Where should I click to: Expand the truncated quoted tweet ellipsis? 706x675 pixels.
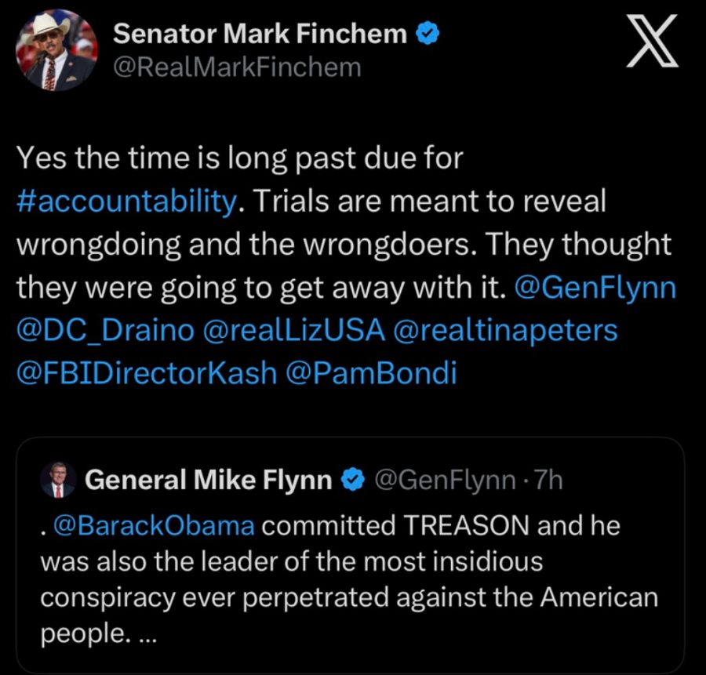(x=145, y=633)
